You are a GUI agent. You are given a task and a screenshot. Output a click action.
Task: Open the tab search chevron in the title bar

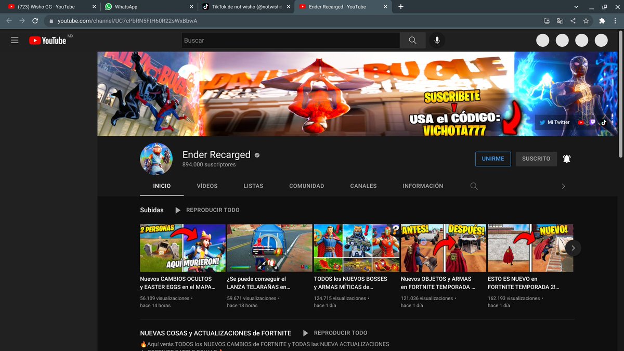[x=576, y=7]
